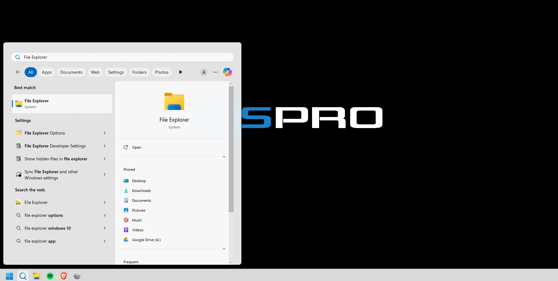Viewport: 558px width, 281px height.
Task: Expand more actions below Open
Action: coord(224,157)
